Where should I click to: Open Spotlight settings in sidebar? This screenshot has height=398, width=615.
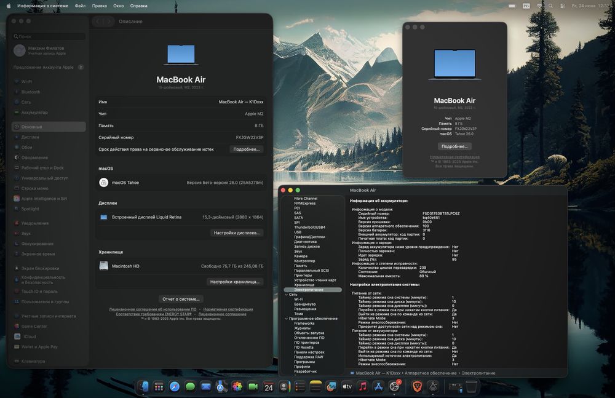pos(49,209)
